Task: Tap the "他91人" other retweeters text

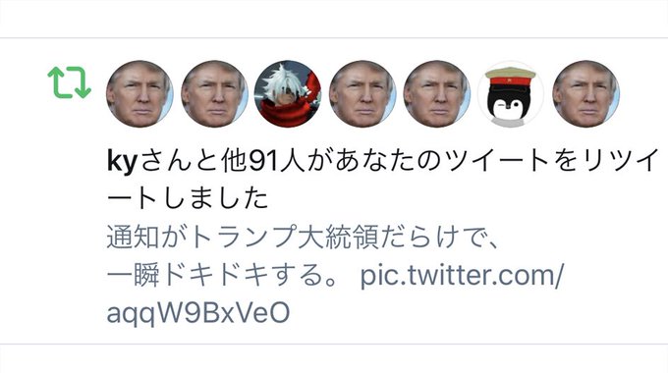Action: click(263, 161)
